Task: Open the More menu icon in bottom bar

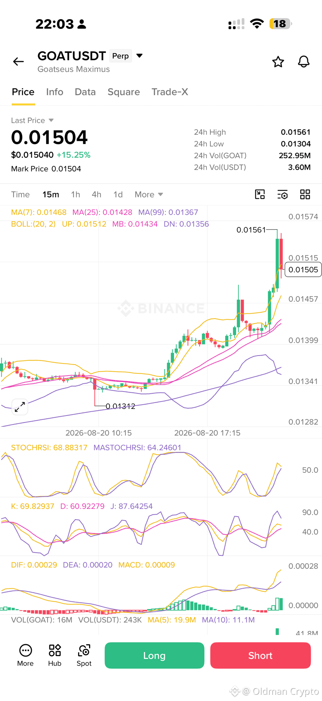Action: [25, 655]
